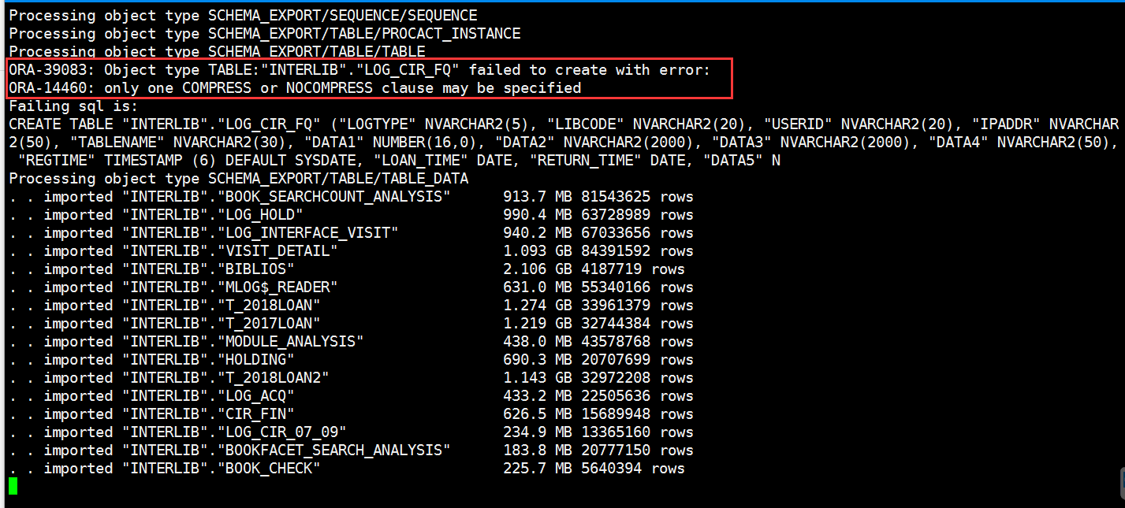Click table name "LOG_HOLD"

[x=260, y=215]
